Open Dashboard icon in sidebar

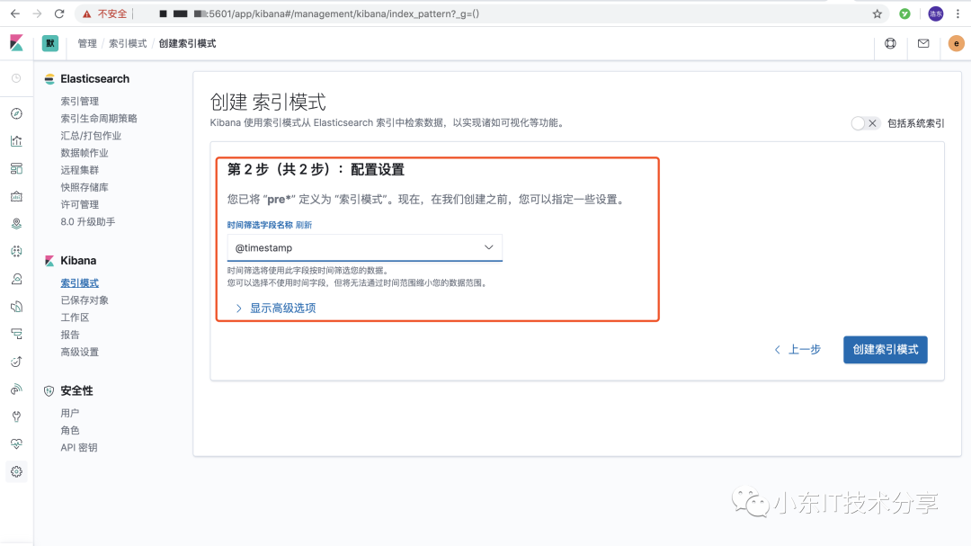[17, 168]
